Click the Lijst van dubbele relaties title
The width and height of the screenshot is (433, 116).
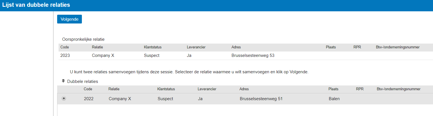[x=36, y=5]
